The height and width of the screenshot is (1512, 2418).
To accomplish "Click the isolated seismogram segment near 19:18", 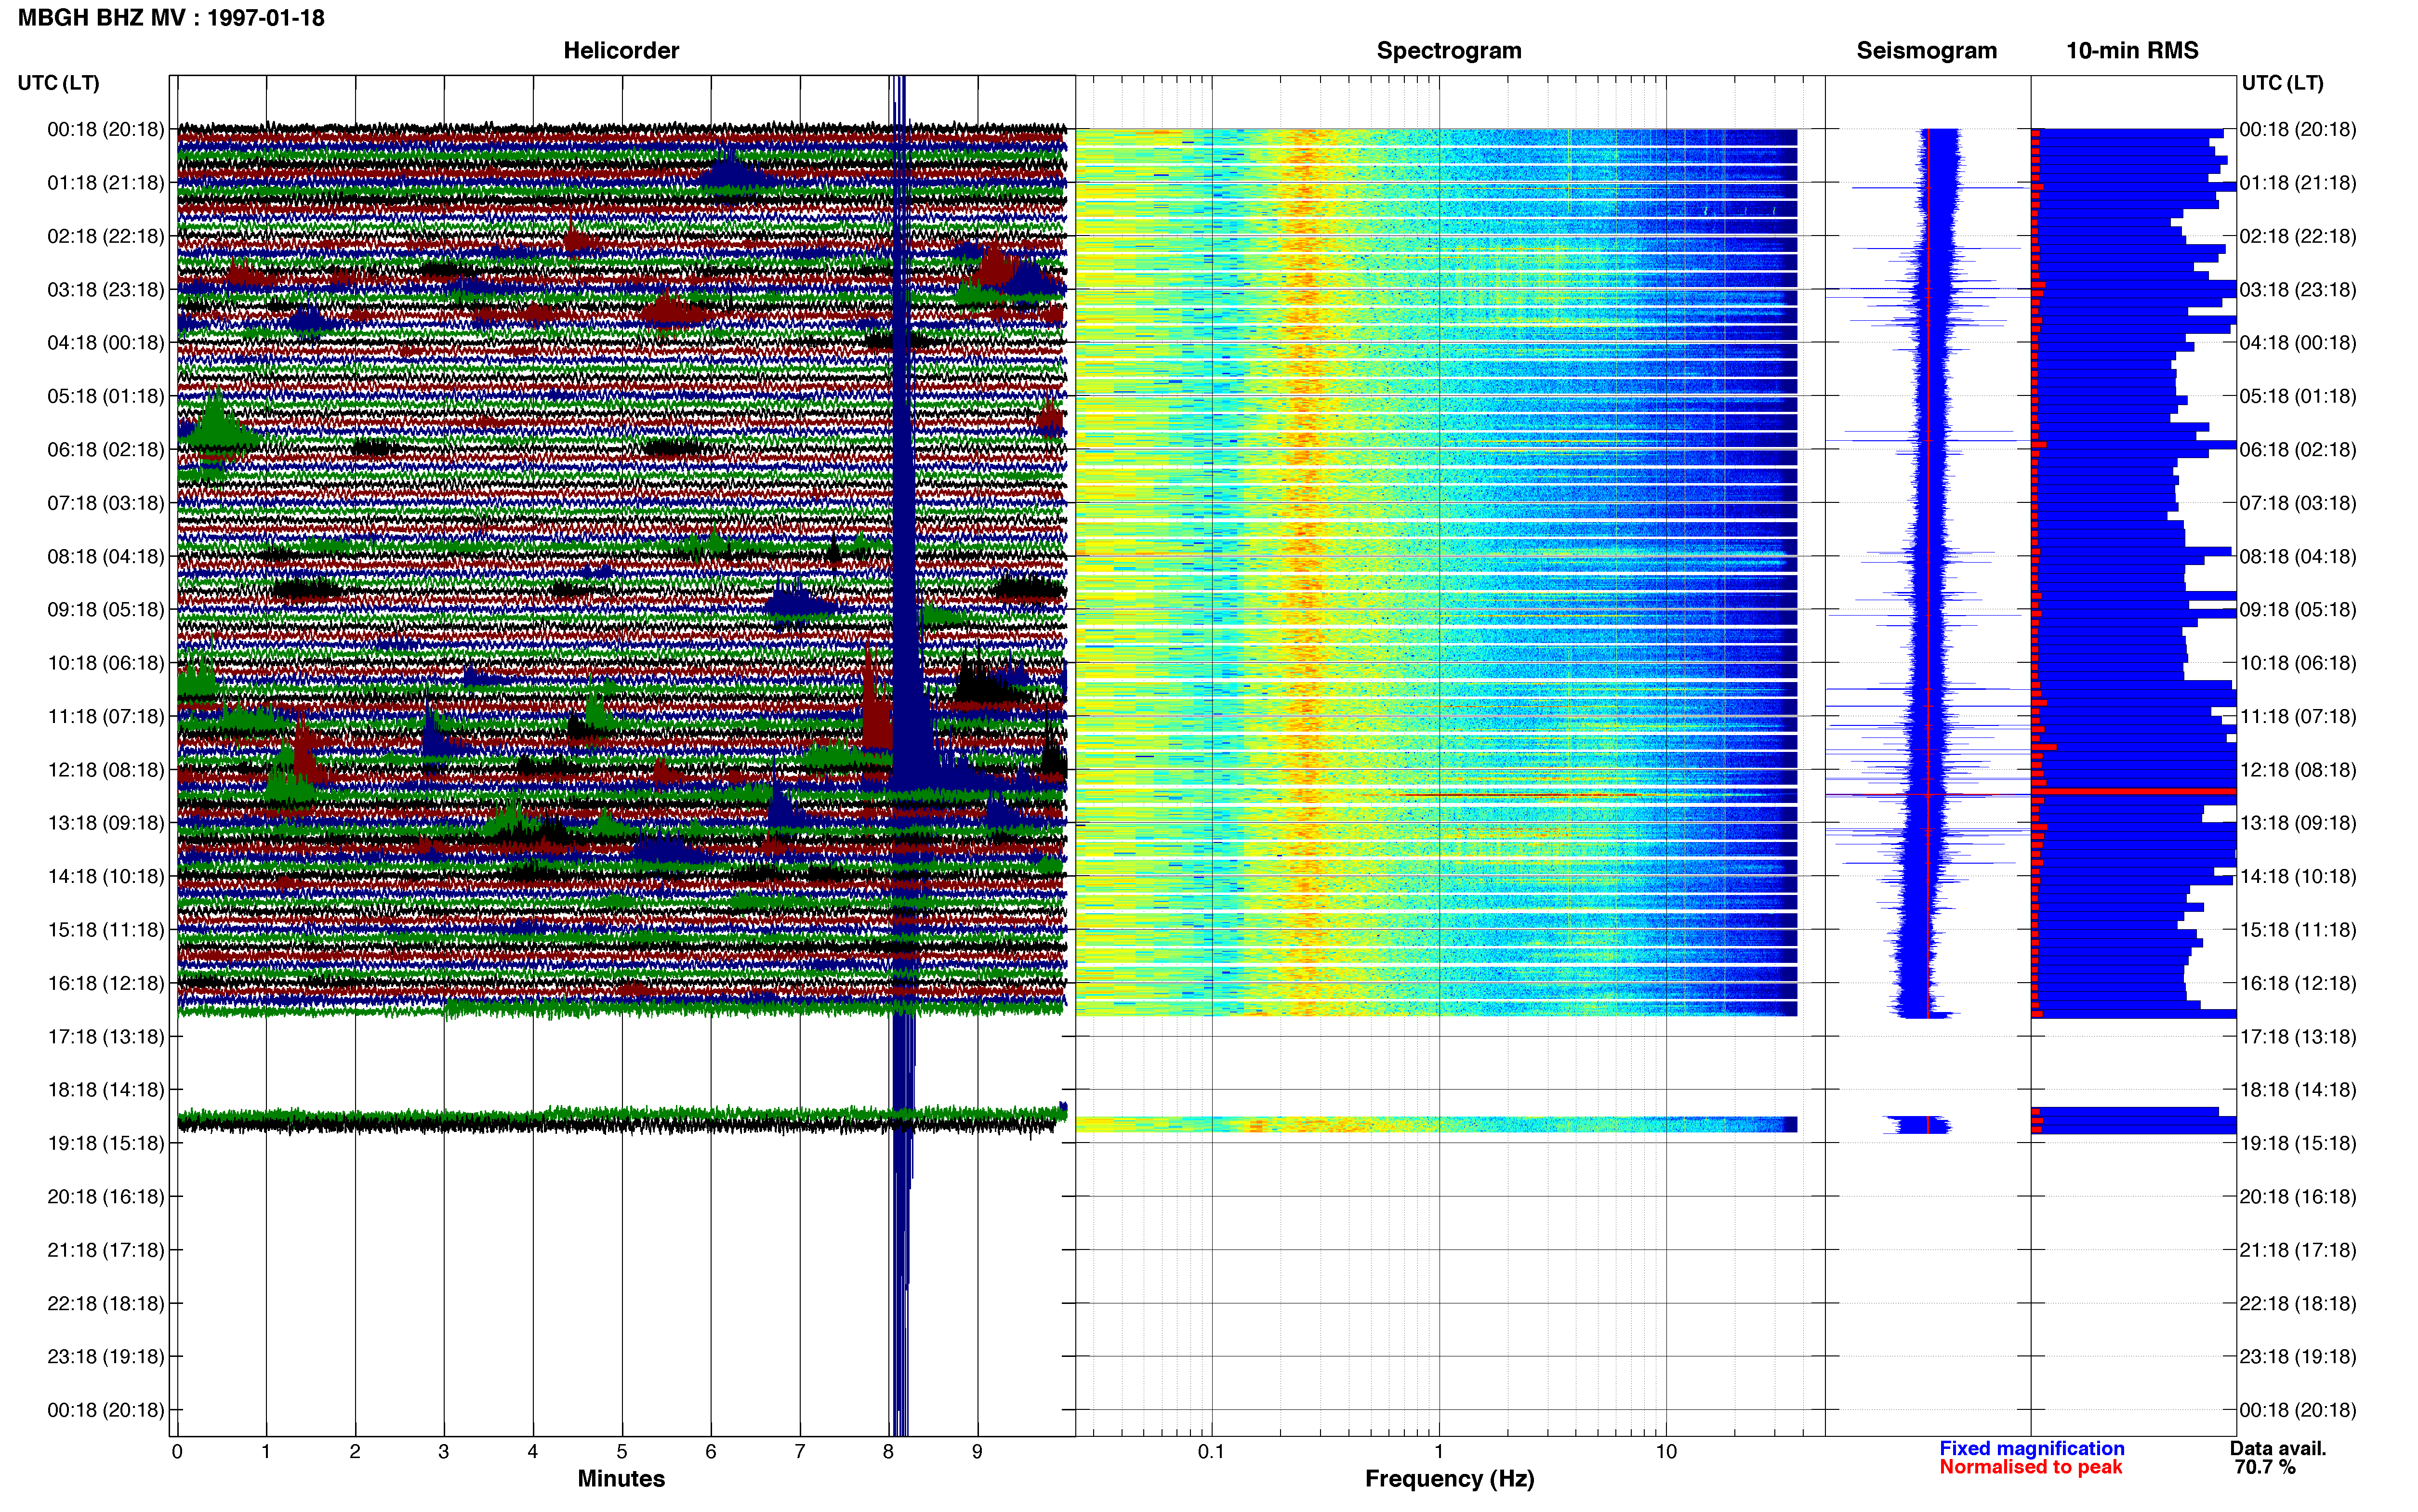I will pos(1918,1125).
